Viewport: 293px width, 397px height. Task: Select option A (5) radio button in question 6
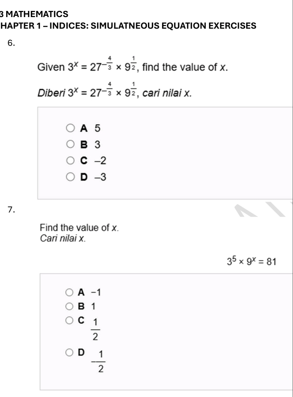coord(70,128)
